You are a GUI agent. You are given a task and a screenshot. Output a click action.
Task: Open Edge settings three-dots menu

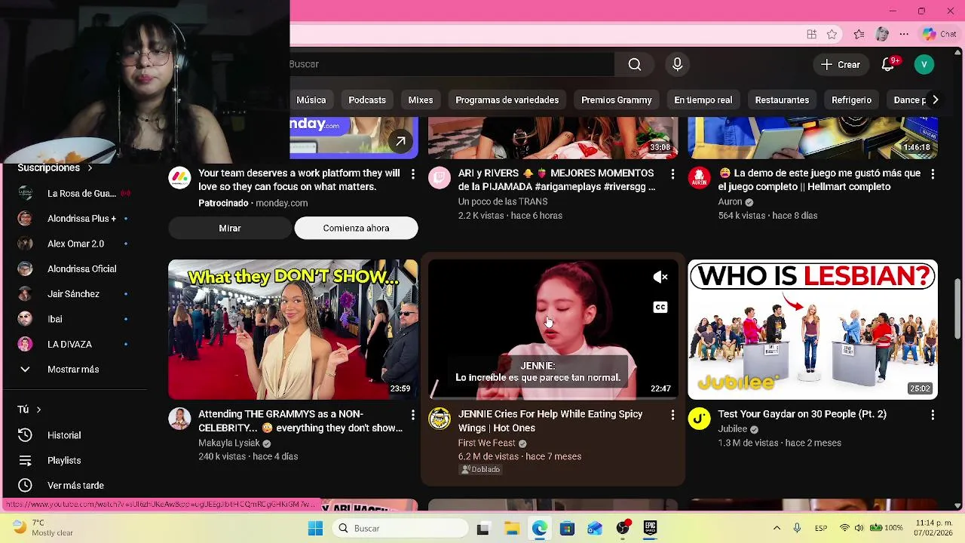(x=904, y=34)
